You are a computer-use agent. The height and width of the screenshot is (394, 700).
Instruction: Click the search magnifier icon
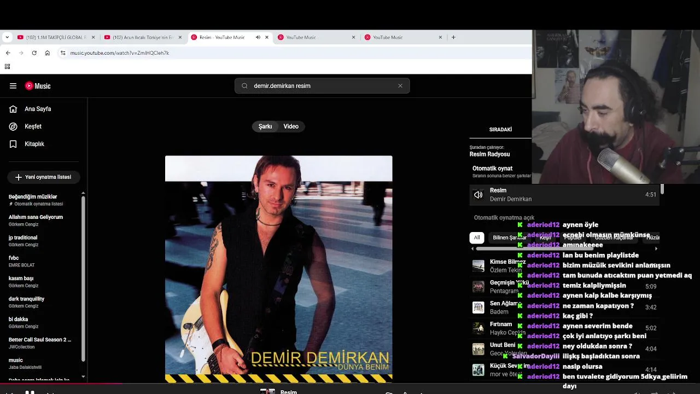click(x=244, y=86)
